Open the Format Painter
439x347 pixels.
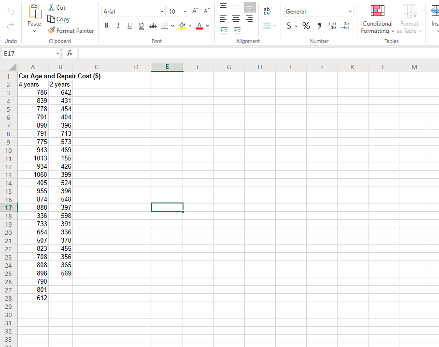(x=71, y=30)
